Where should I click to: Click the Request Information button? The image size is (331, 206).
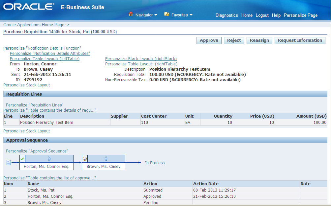[300, 40]
